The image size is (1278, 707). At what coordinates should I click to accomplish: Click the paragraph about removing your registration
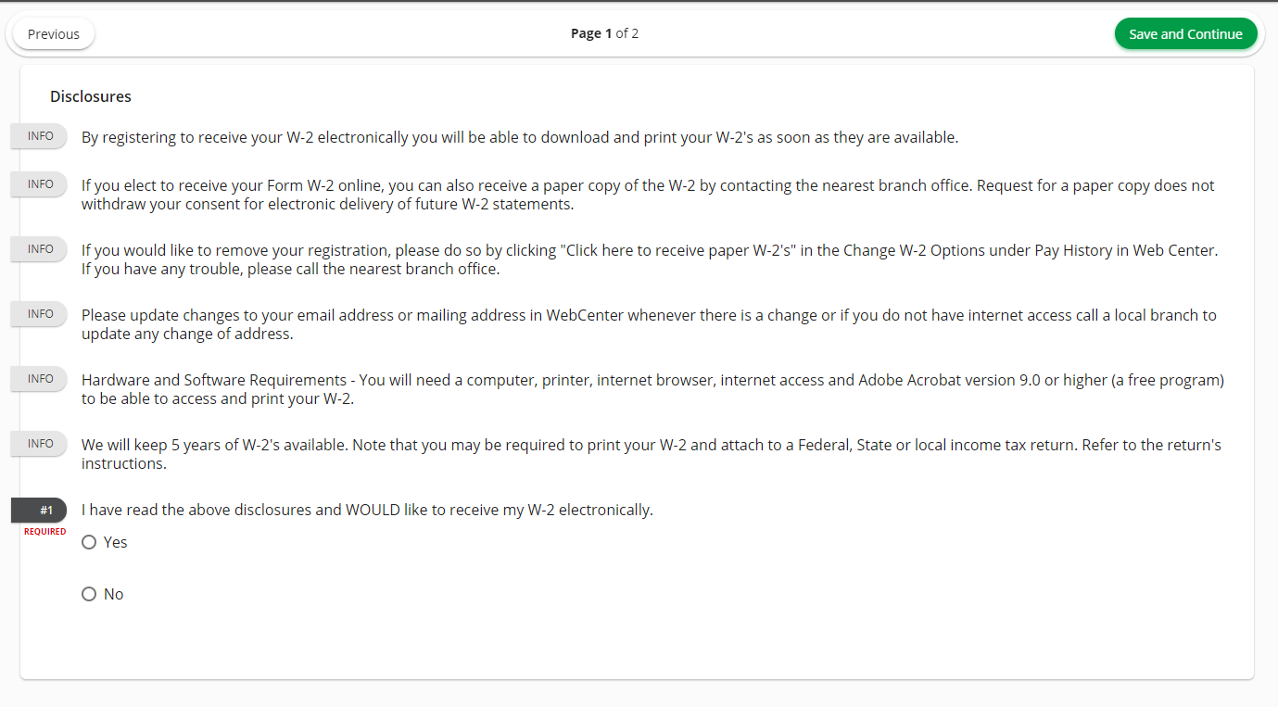click(x=650, y=259)
